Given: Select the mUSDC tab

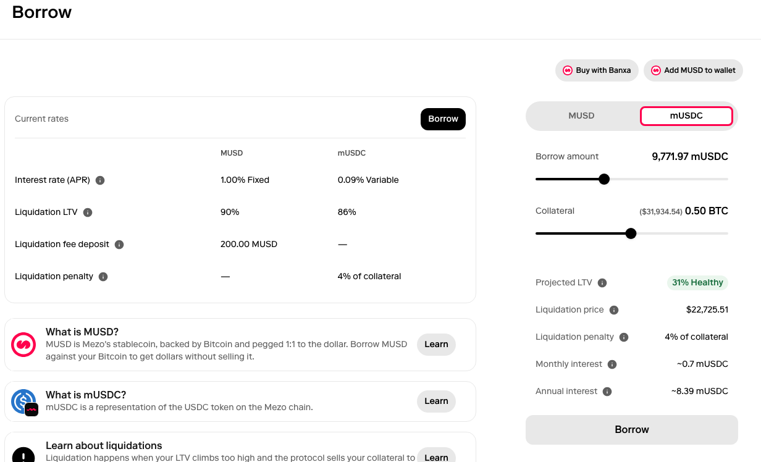Looking at the screenshot, I should [686, 115].
